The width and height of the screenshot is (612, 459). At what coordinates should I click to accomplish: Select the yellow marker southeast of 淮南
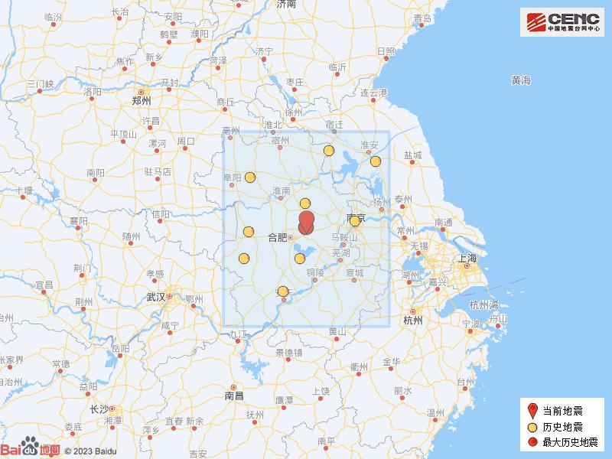[x=305, y=203]
